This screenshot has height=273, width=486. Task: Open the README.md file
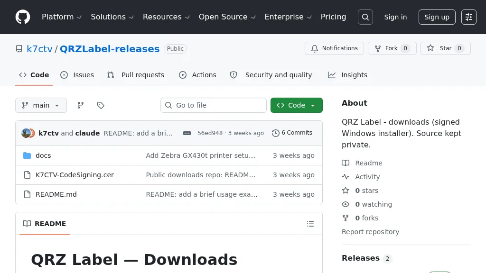(x=56, y=194)
